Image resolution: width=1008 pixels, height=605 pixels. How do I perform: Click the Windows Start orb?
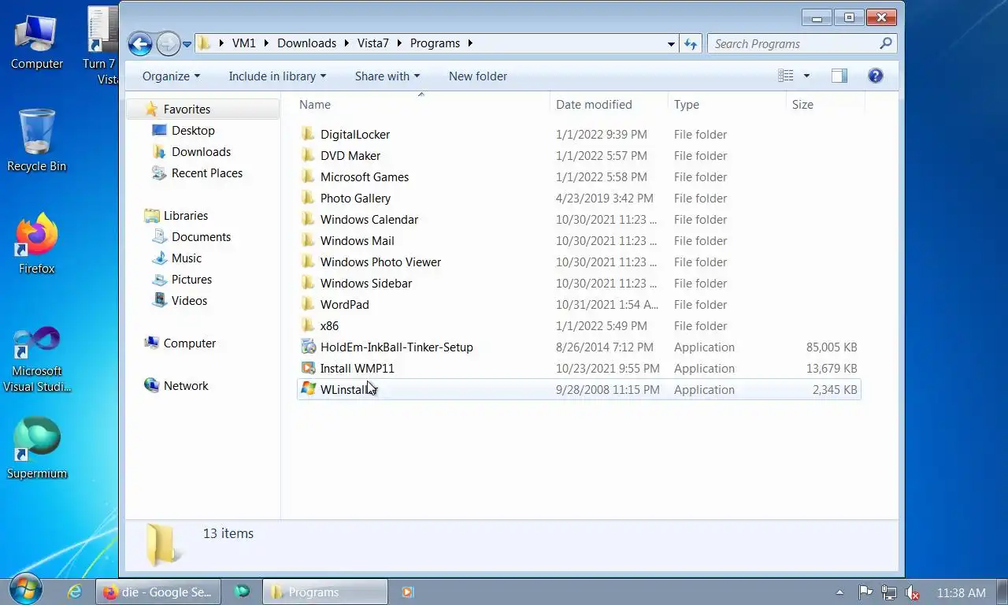(x=26, y=590)
